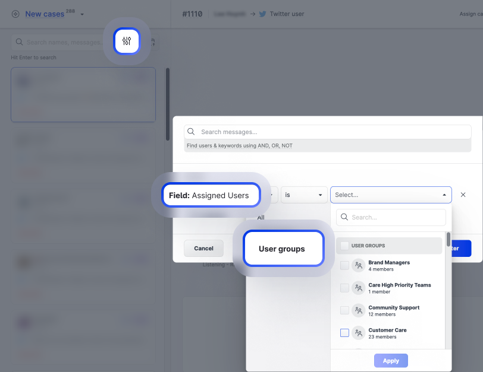Click the Twitter bird icon

coord(262,14)
